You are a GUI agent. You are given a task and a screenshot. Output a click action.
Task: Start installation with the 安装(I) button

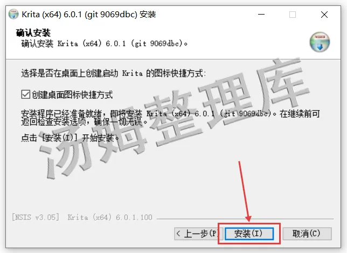(249, 234)
